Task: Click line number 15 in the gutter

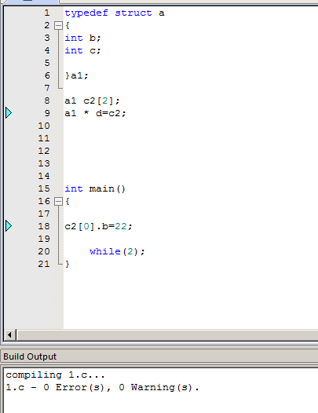Action: coord(44,188)
